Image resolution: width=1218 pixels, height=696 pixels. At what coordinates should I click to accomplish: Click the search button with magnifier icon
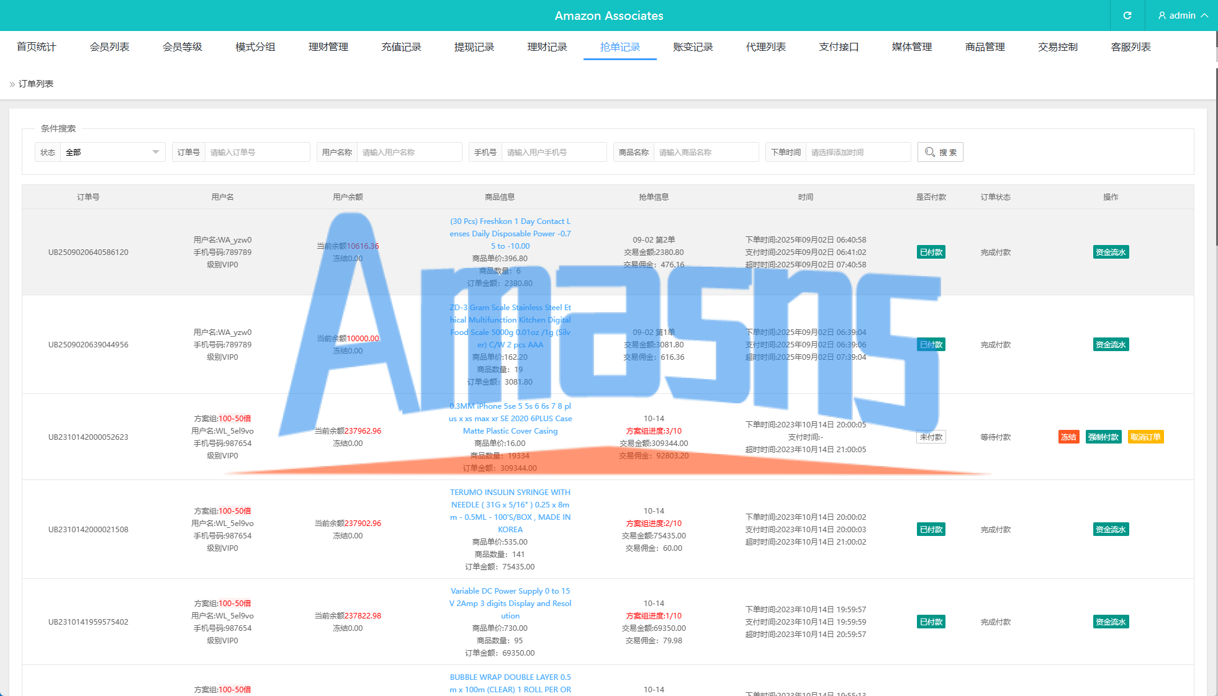(940, 152)
